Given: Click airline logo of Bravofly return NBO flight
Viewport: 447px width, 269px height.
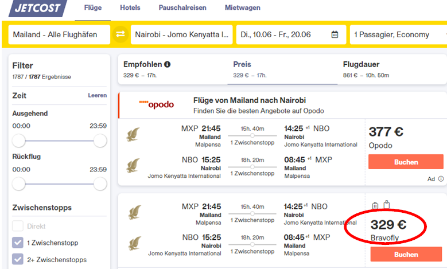Looking at the screenshot, I should pos(134,243).
